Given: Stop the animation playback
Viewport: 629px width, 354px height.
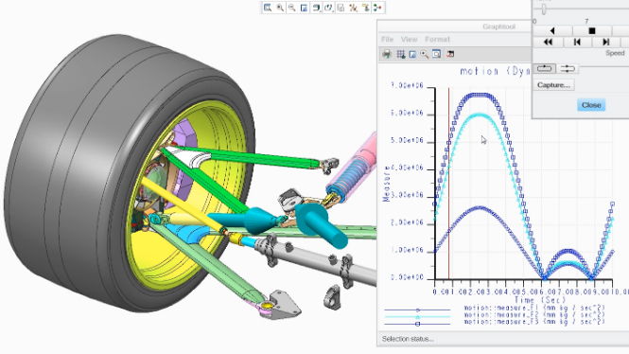Looking at the screenshot, I should point(592,31).
